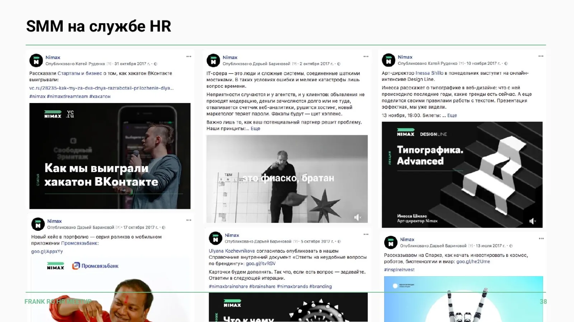Screen dimensions: 574x322
Task: Click Nimax page name on 2 октября post
Action: coord(230,57)
